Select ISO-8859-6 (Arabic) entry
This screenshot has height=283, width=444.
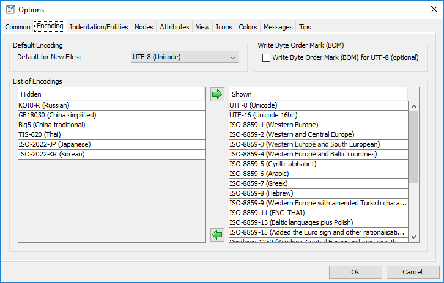[319, 174]
